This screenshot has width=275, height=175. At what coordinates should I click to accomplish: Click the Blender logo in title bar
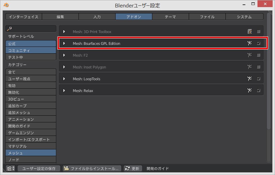tap(6, 5)
